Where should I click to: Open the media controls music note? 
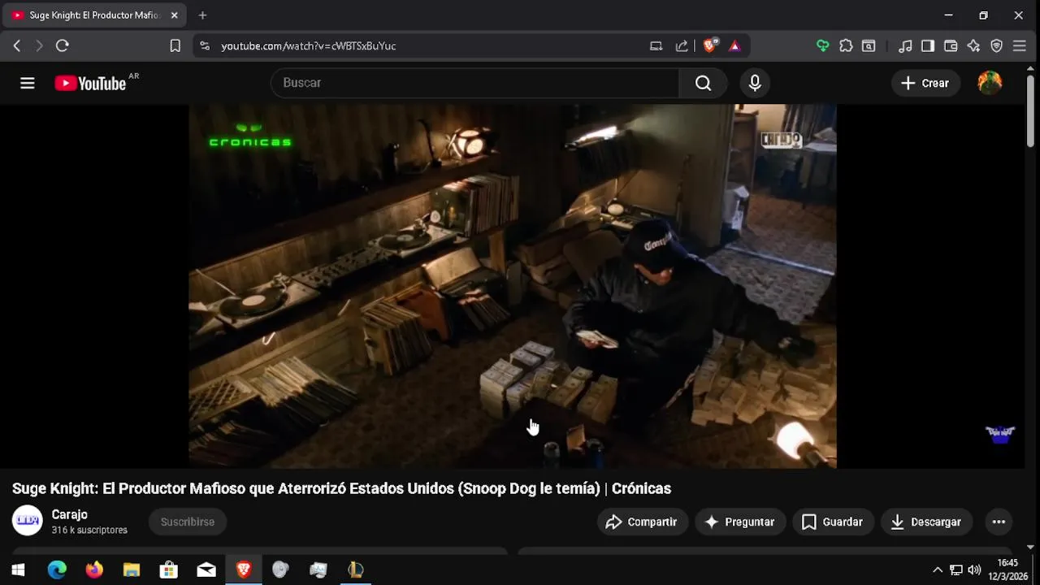(905, 45)
